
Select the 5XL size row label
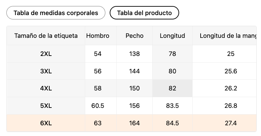pyautogui.click(x=46, y=106)
